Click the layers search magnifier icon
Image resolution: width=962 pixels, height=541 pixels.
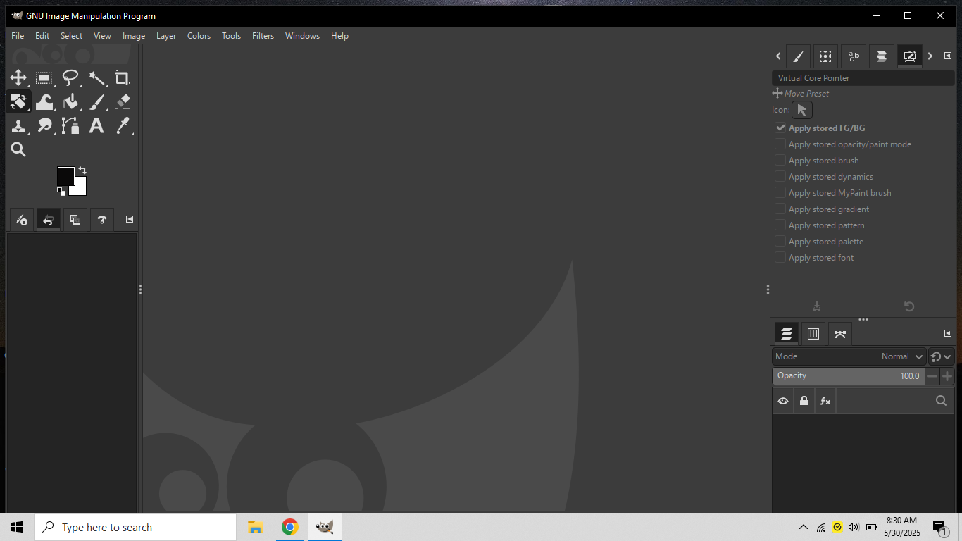[x=941, y=402]
